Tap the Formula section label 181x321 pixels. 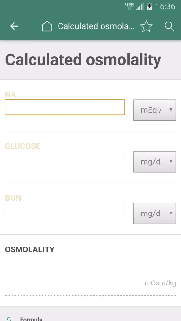pyautogui.click(x=31, y=319)
